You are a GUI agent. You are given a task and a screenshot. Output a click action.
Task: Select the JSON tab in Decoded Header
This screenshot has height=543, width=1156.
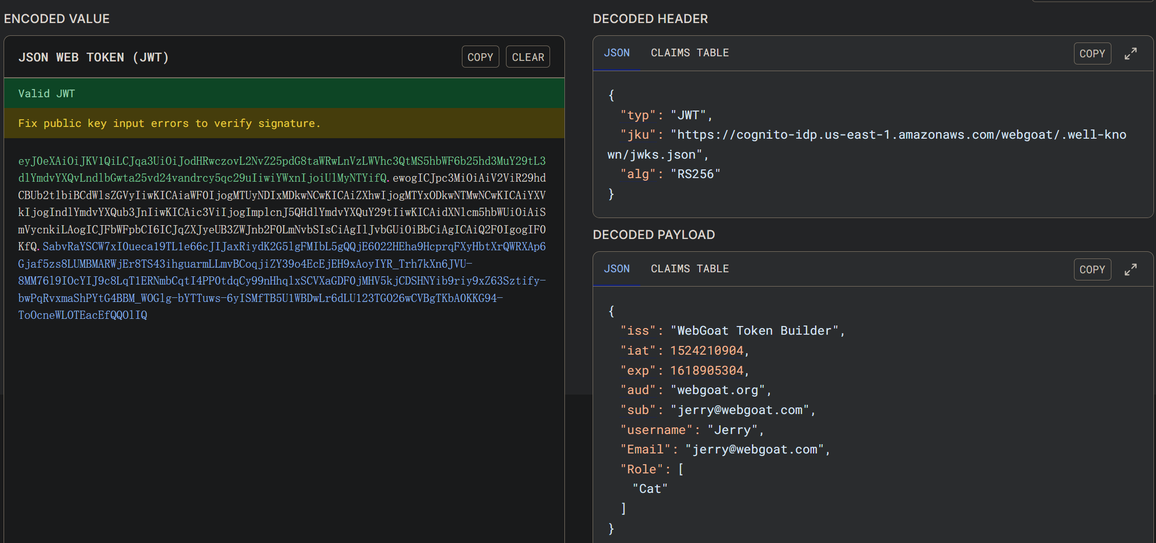[617, 53]
